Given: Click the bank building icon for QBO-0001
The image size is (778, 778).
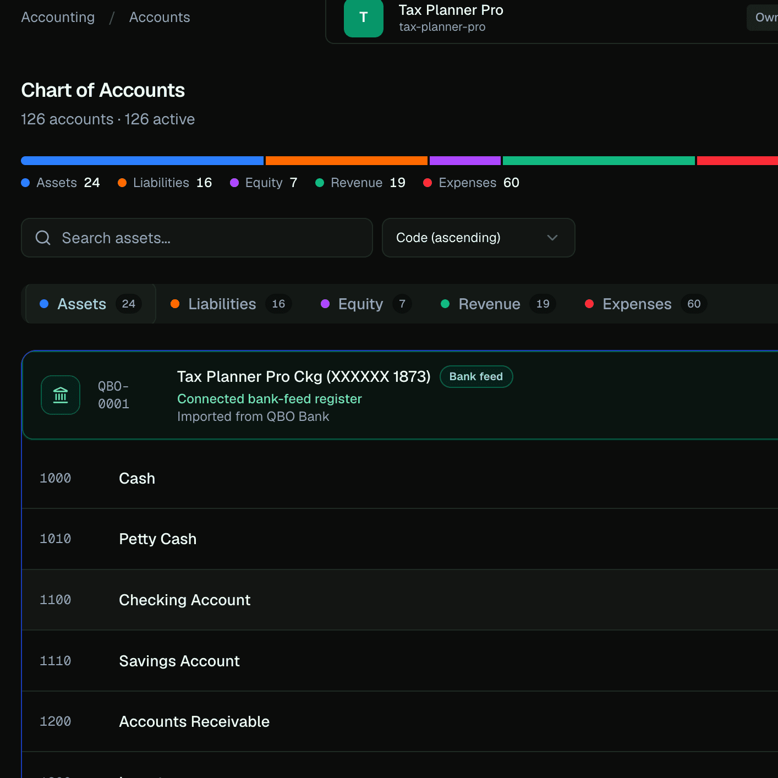Looking at the screenshot, I should (x=61, y=395).
